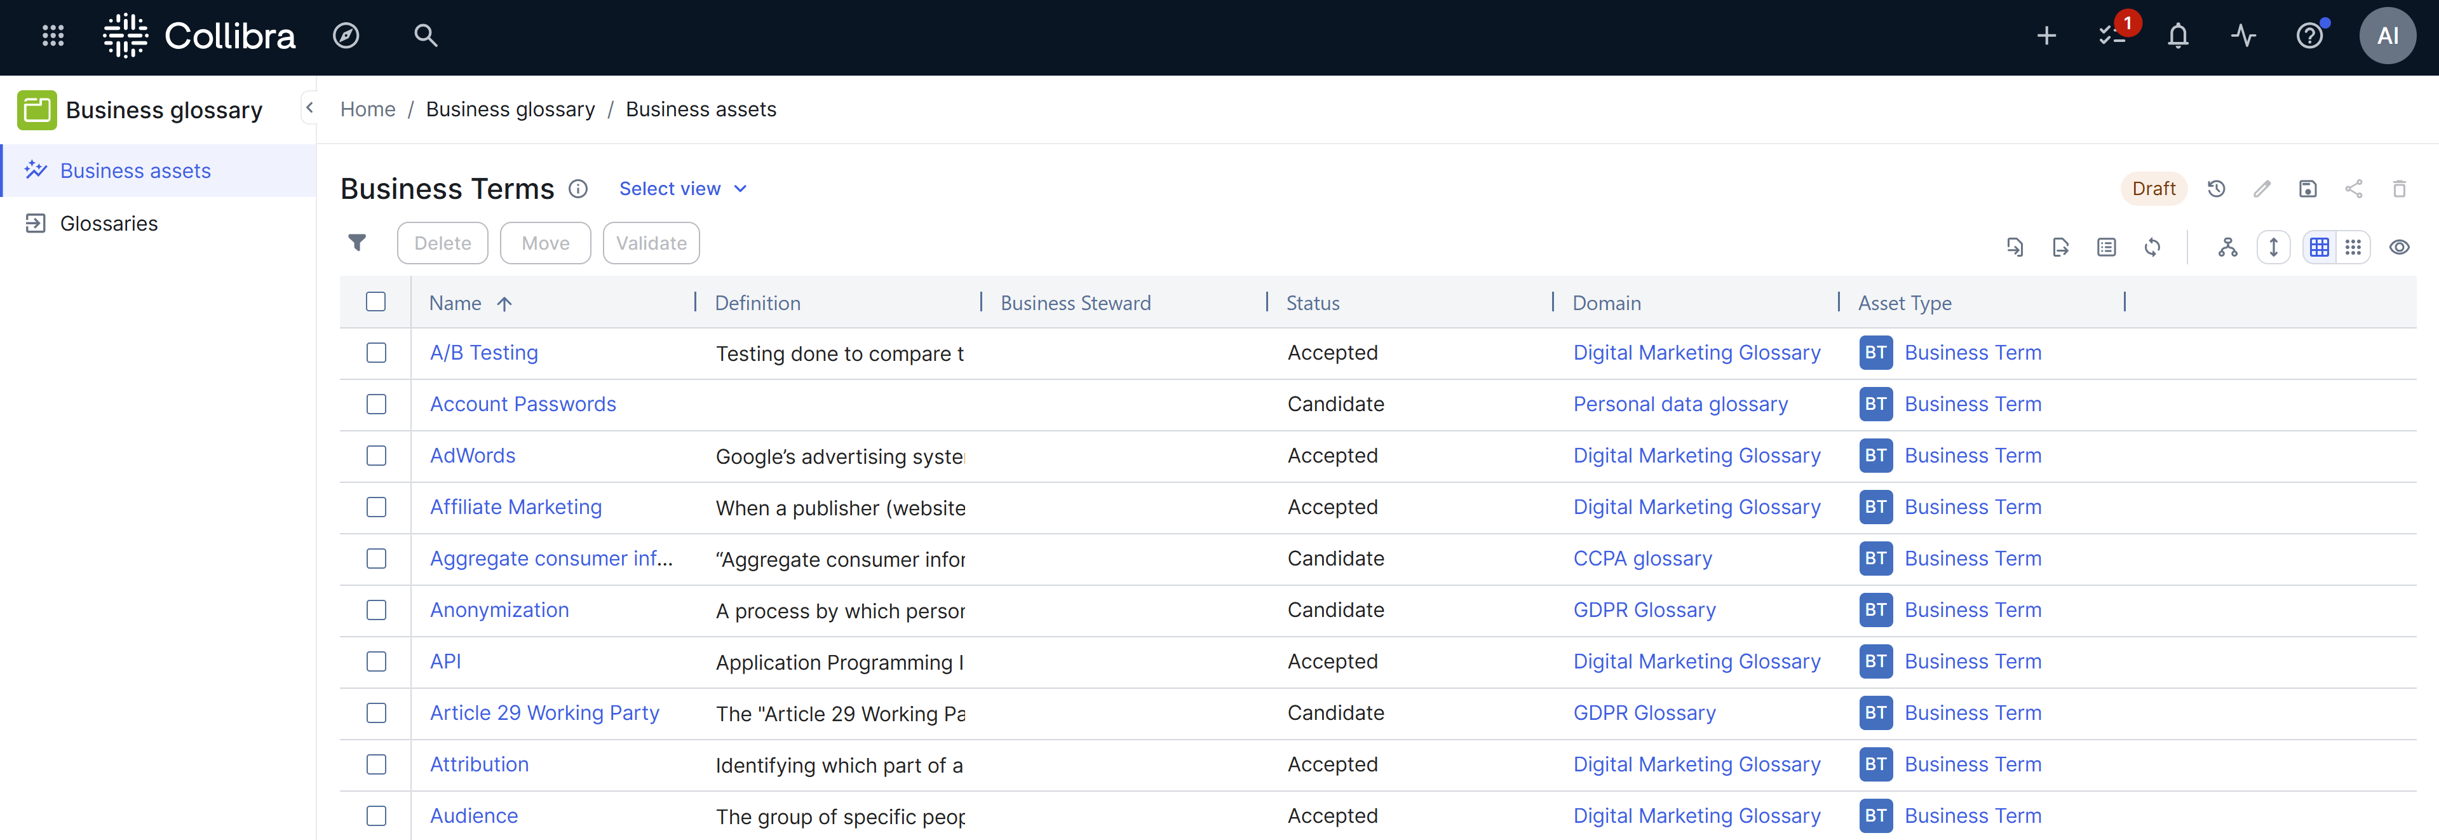Click the Status column header

(1313, 303)
